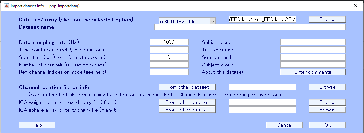Click the data file path field
The width and height of the screenshot is (364, 133).
262,19
